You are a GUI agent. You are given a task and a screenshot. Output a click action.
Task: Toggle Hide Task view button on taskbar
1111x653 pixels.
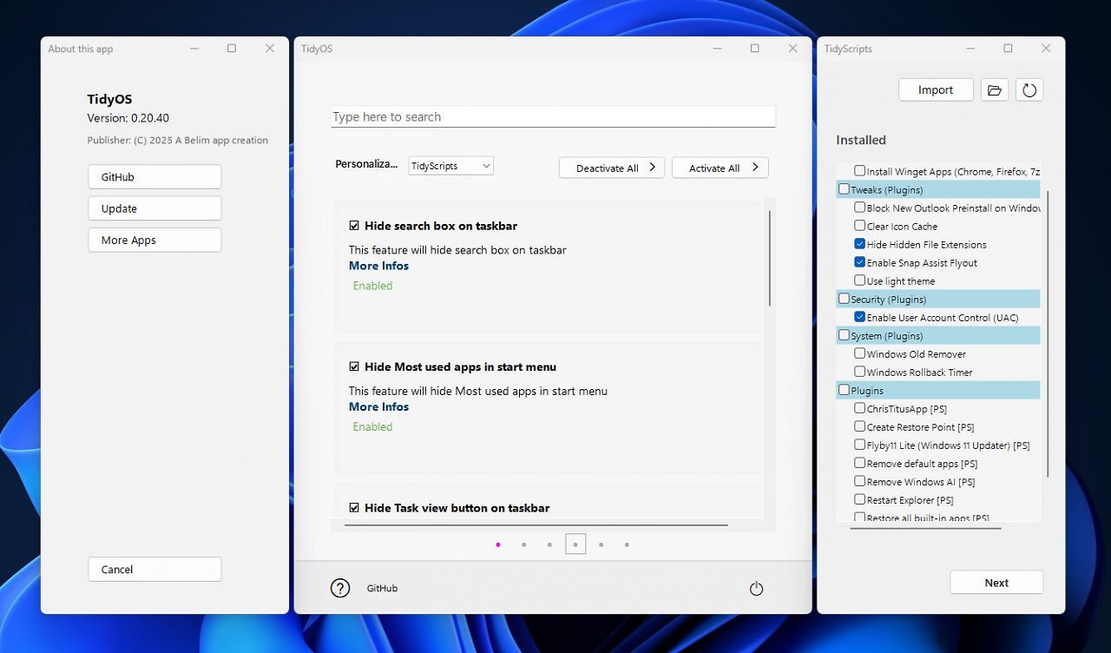tap(354, 508)
